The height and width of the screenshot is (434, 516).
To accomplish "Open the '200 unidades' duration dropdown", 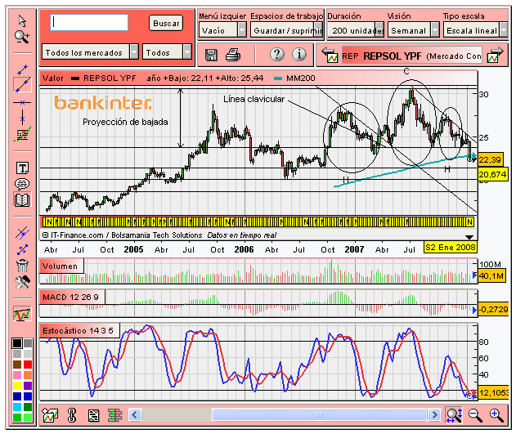I will [356, 30].
